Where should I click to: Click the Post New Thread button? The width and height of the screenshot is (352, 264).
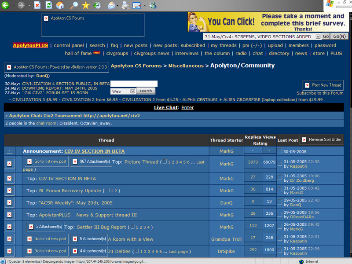click(323, 85)
